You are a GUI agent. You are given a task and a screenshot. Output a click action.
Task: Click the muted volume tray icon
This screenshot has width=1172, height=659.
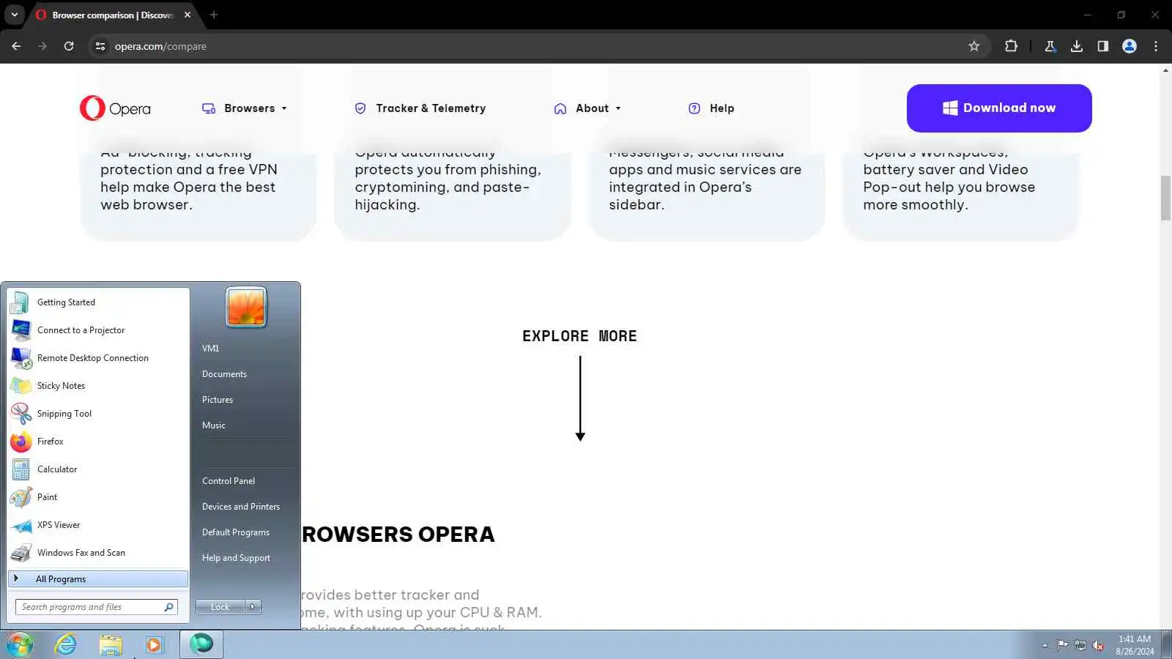(1098, 645)
